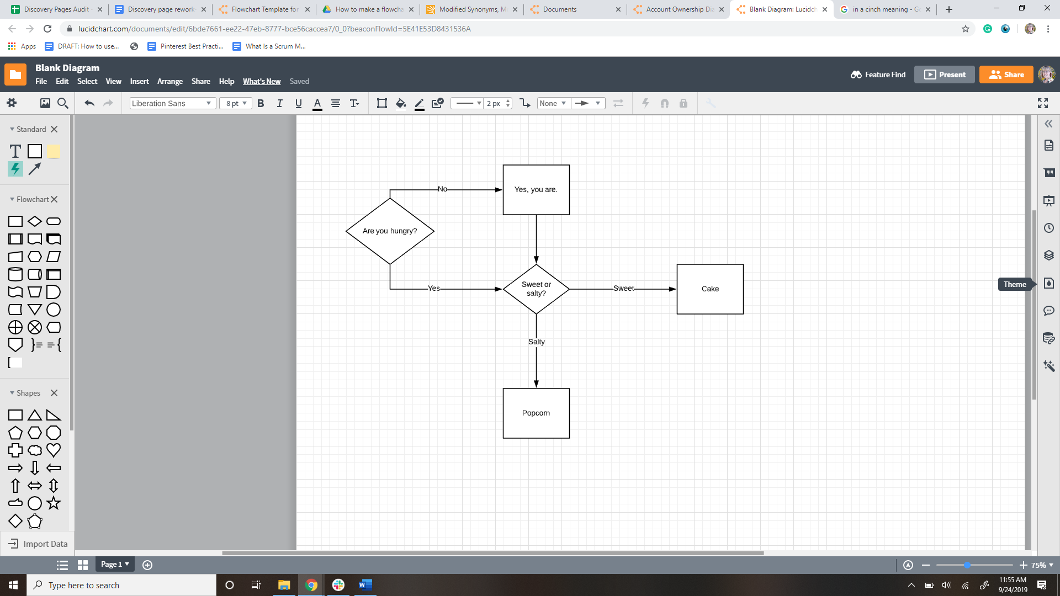The height and width of the screenshot is (596, 1060).
Task: Start Feature Find
Action: click(x=877, y=74)
